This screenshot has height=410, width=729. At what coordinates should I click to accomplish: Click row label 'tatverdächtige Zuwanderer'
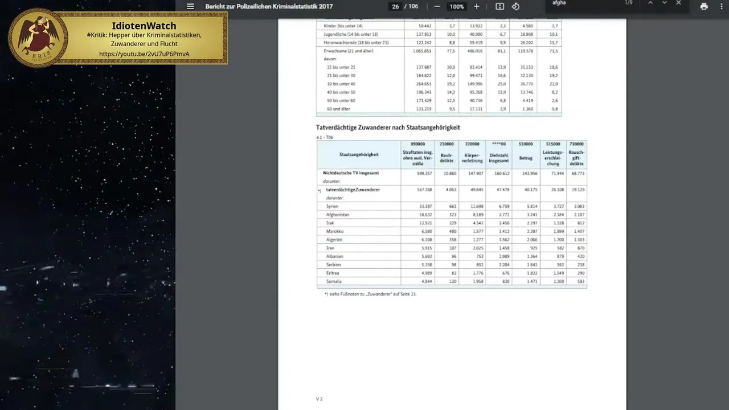click(353, 189)
